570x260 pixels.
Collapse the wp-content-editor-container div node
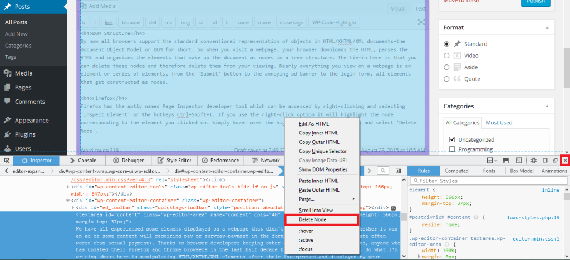point(68,200)
